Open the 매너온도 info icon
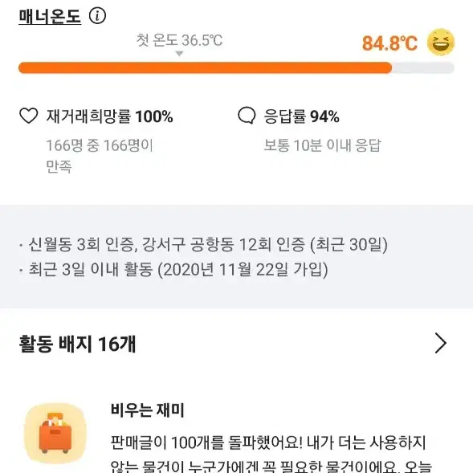Image resolution: width=473 pixels, height=473 pixels. point(97,16)
